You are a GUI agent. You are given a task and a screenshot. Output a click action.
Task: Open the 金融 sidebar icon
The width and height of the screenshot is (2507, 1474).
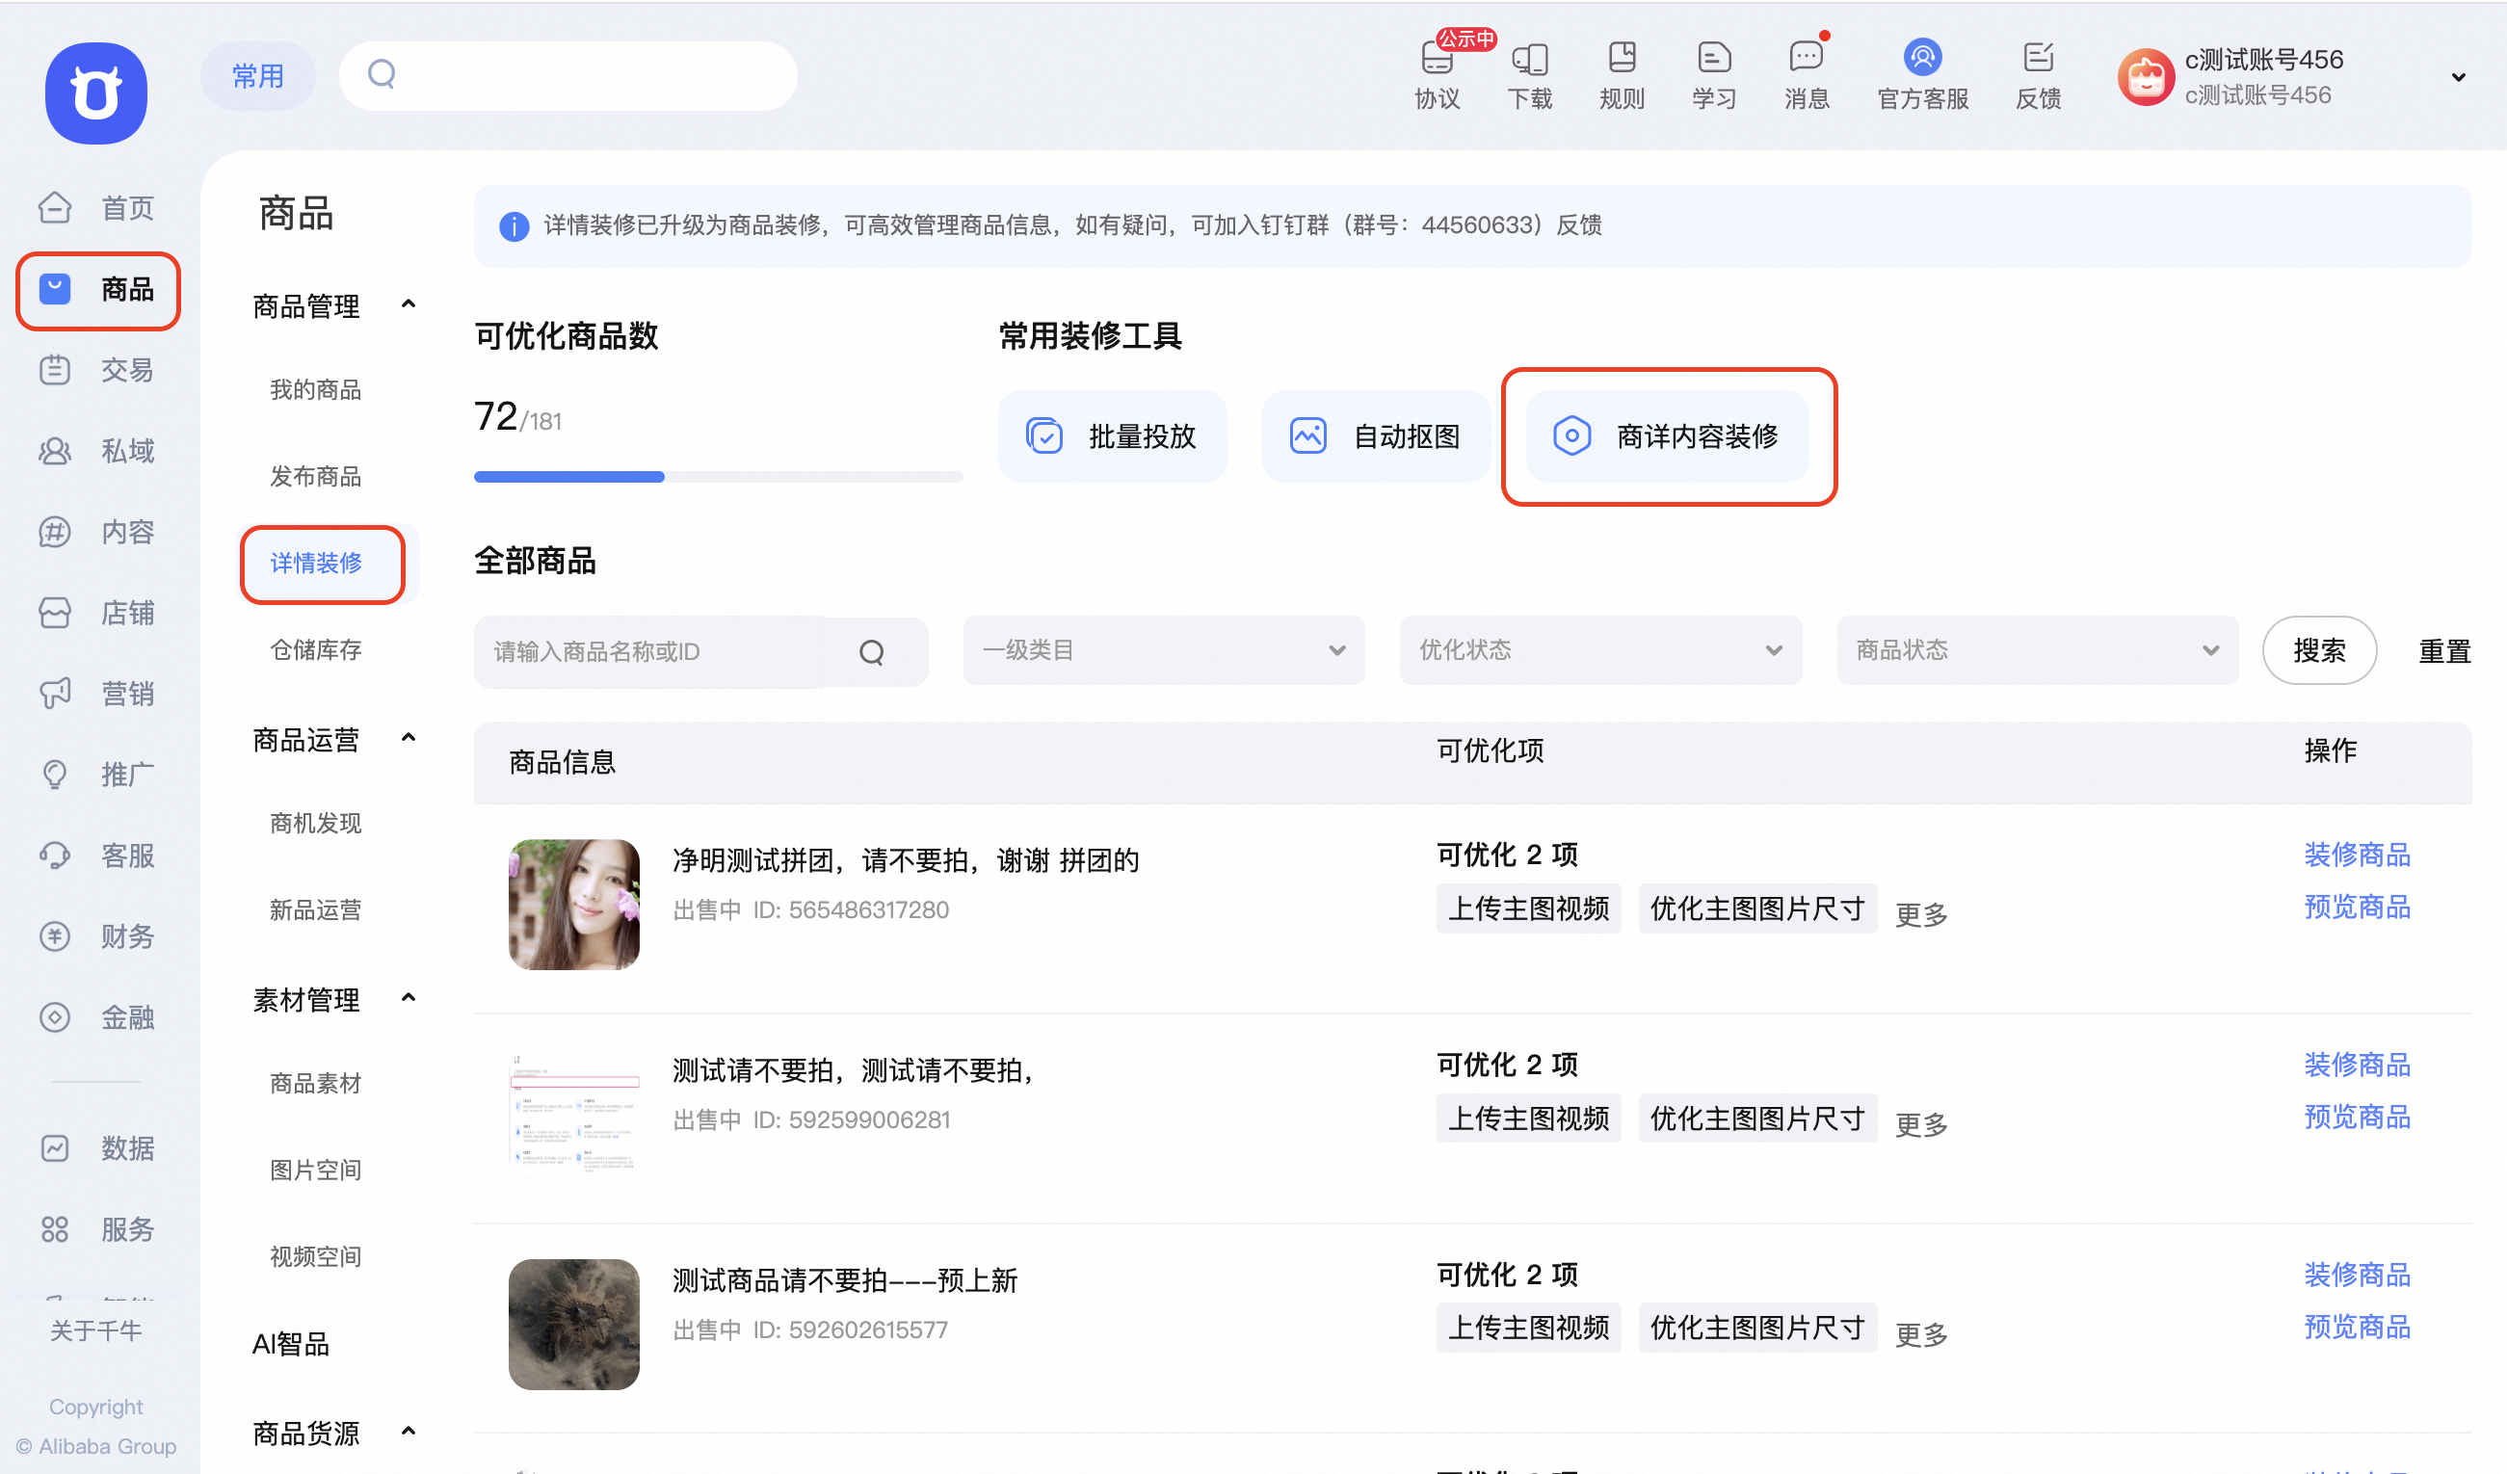tap(55, 1016)
